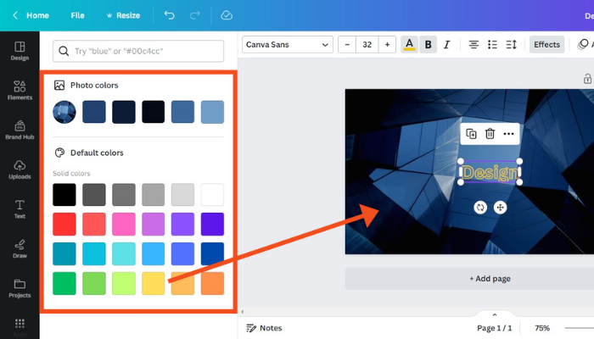The image size is (594, 339).
Task: Pick the sky blue color swatch
Action: (x=153, y=253)
